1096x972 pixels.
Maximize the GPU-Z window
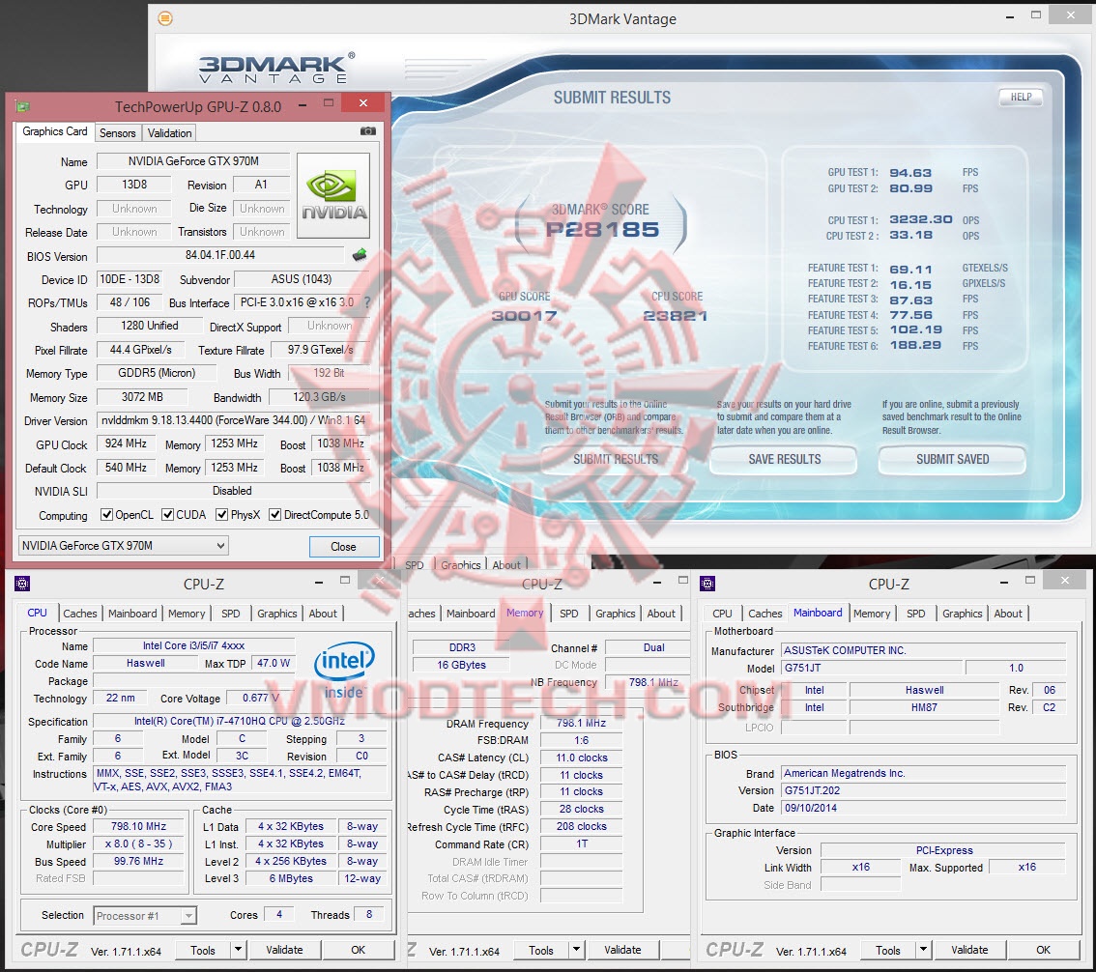click(x=329, y=103)
